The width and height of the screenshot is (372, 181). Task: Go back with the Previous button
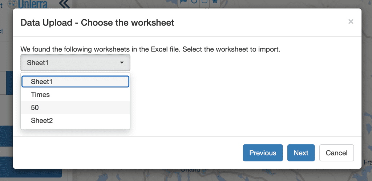click(x=263, y=153)
